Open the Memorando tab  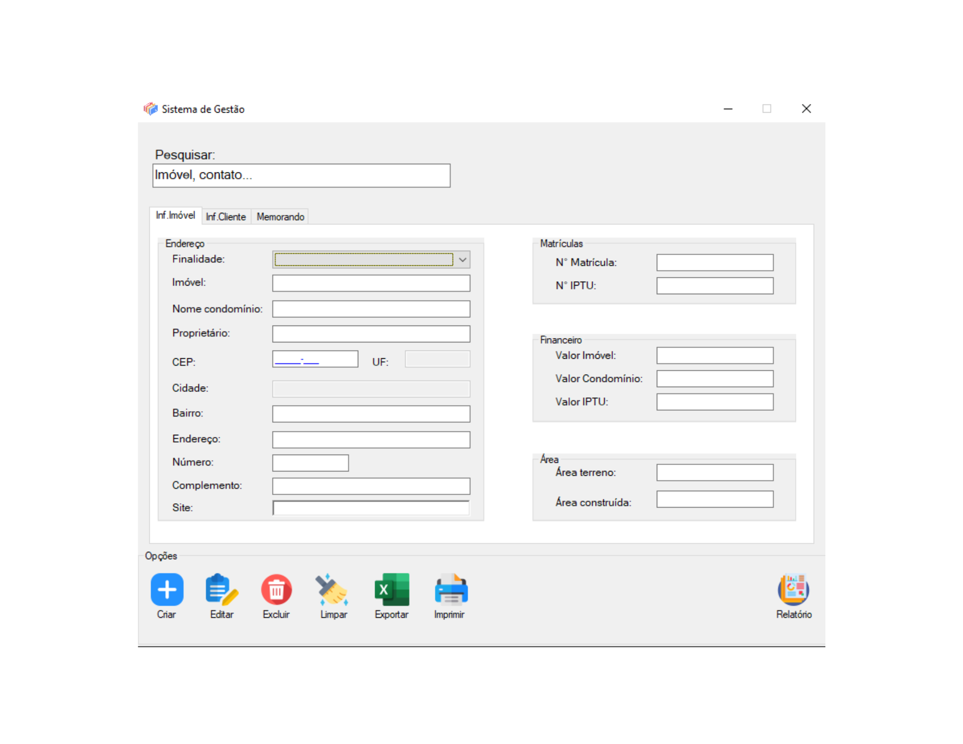[x=280, y=217]
